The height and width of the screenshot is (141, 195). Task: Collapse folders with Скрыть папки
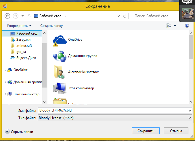tap(19, 132)
